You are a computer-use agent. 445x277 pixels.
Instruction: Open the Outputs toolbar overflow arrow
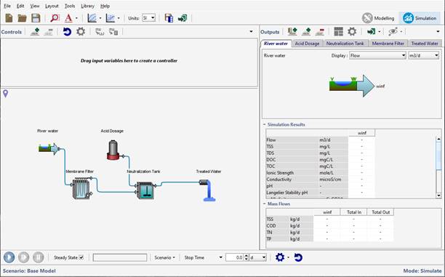438,31
